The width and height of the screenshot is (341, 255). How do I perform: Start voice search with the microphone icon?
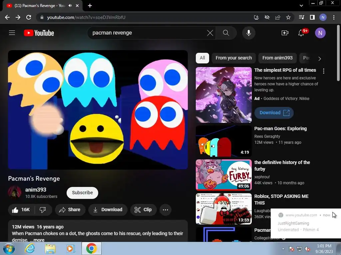(248, 33)
